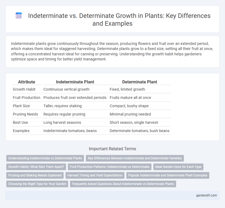The width and height of the screenshot is (225, 208).
Task: Open 'Fruit Production Patterns: Indeterminate vs Determinate' tag
Action: [110, 167]
